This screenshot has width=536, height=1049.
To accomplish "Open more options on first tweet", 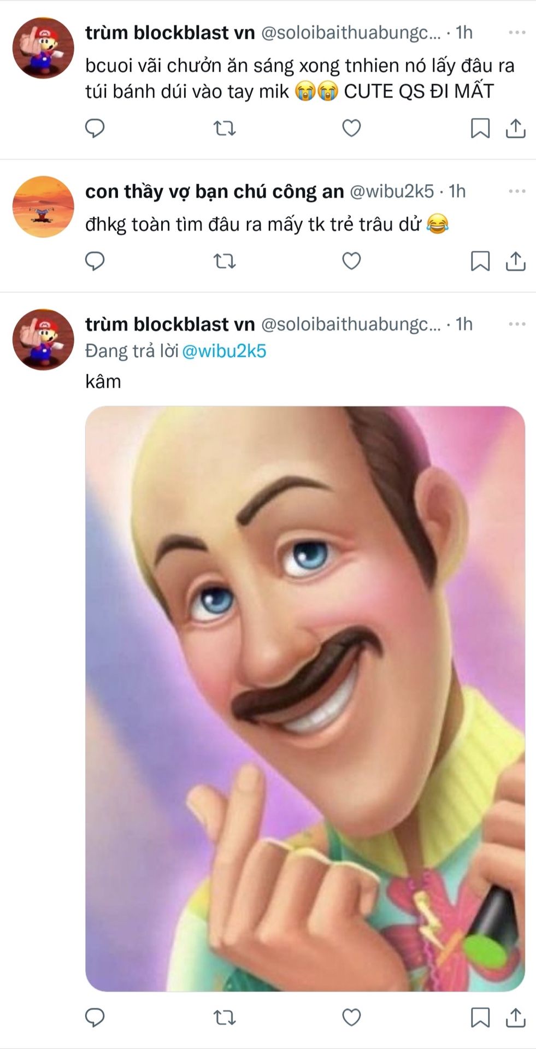I will coord(516,33).
